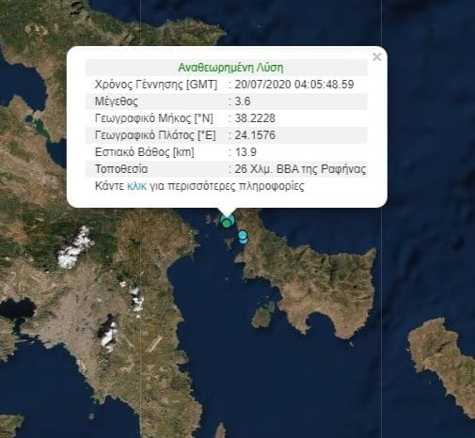Select the lower cyan marker below it
The image size is (475, 438).
pyautogui.click(x=244, y=241)
